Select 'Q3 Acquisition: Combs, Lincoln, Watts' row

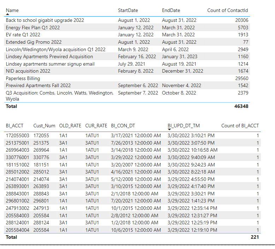pos(127,96)
